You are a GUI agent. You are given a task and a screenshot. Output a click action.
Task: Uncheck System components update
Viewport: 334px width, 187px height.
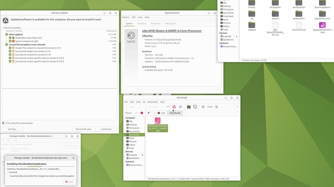(x=10, y=41)
